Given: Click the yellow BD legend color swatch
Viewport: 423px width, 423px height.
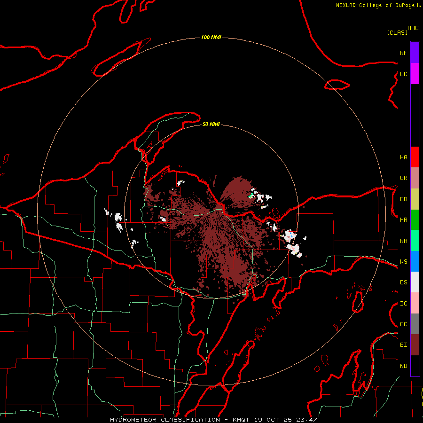Looking at the screenshot, I should [415, 199].
